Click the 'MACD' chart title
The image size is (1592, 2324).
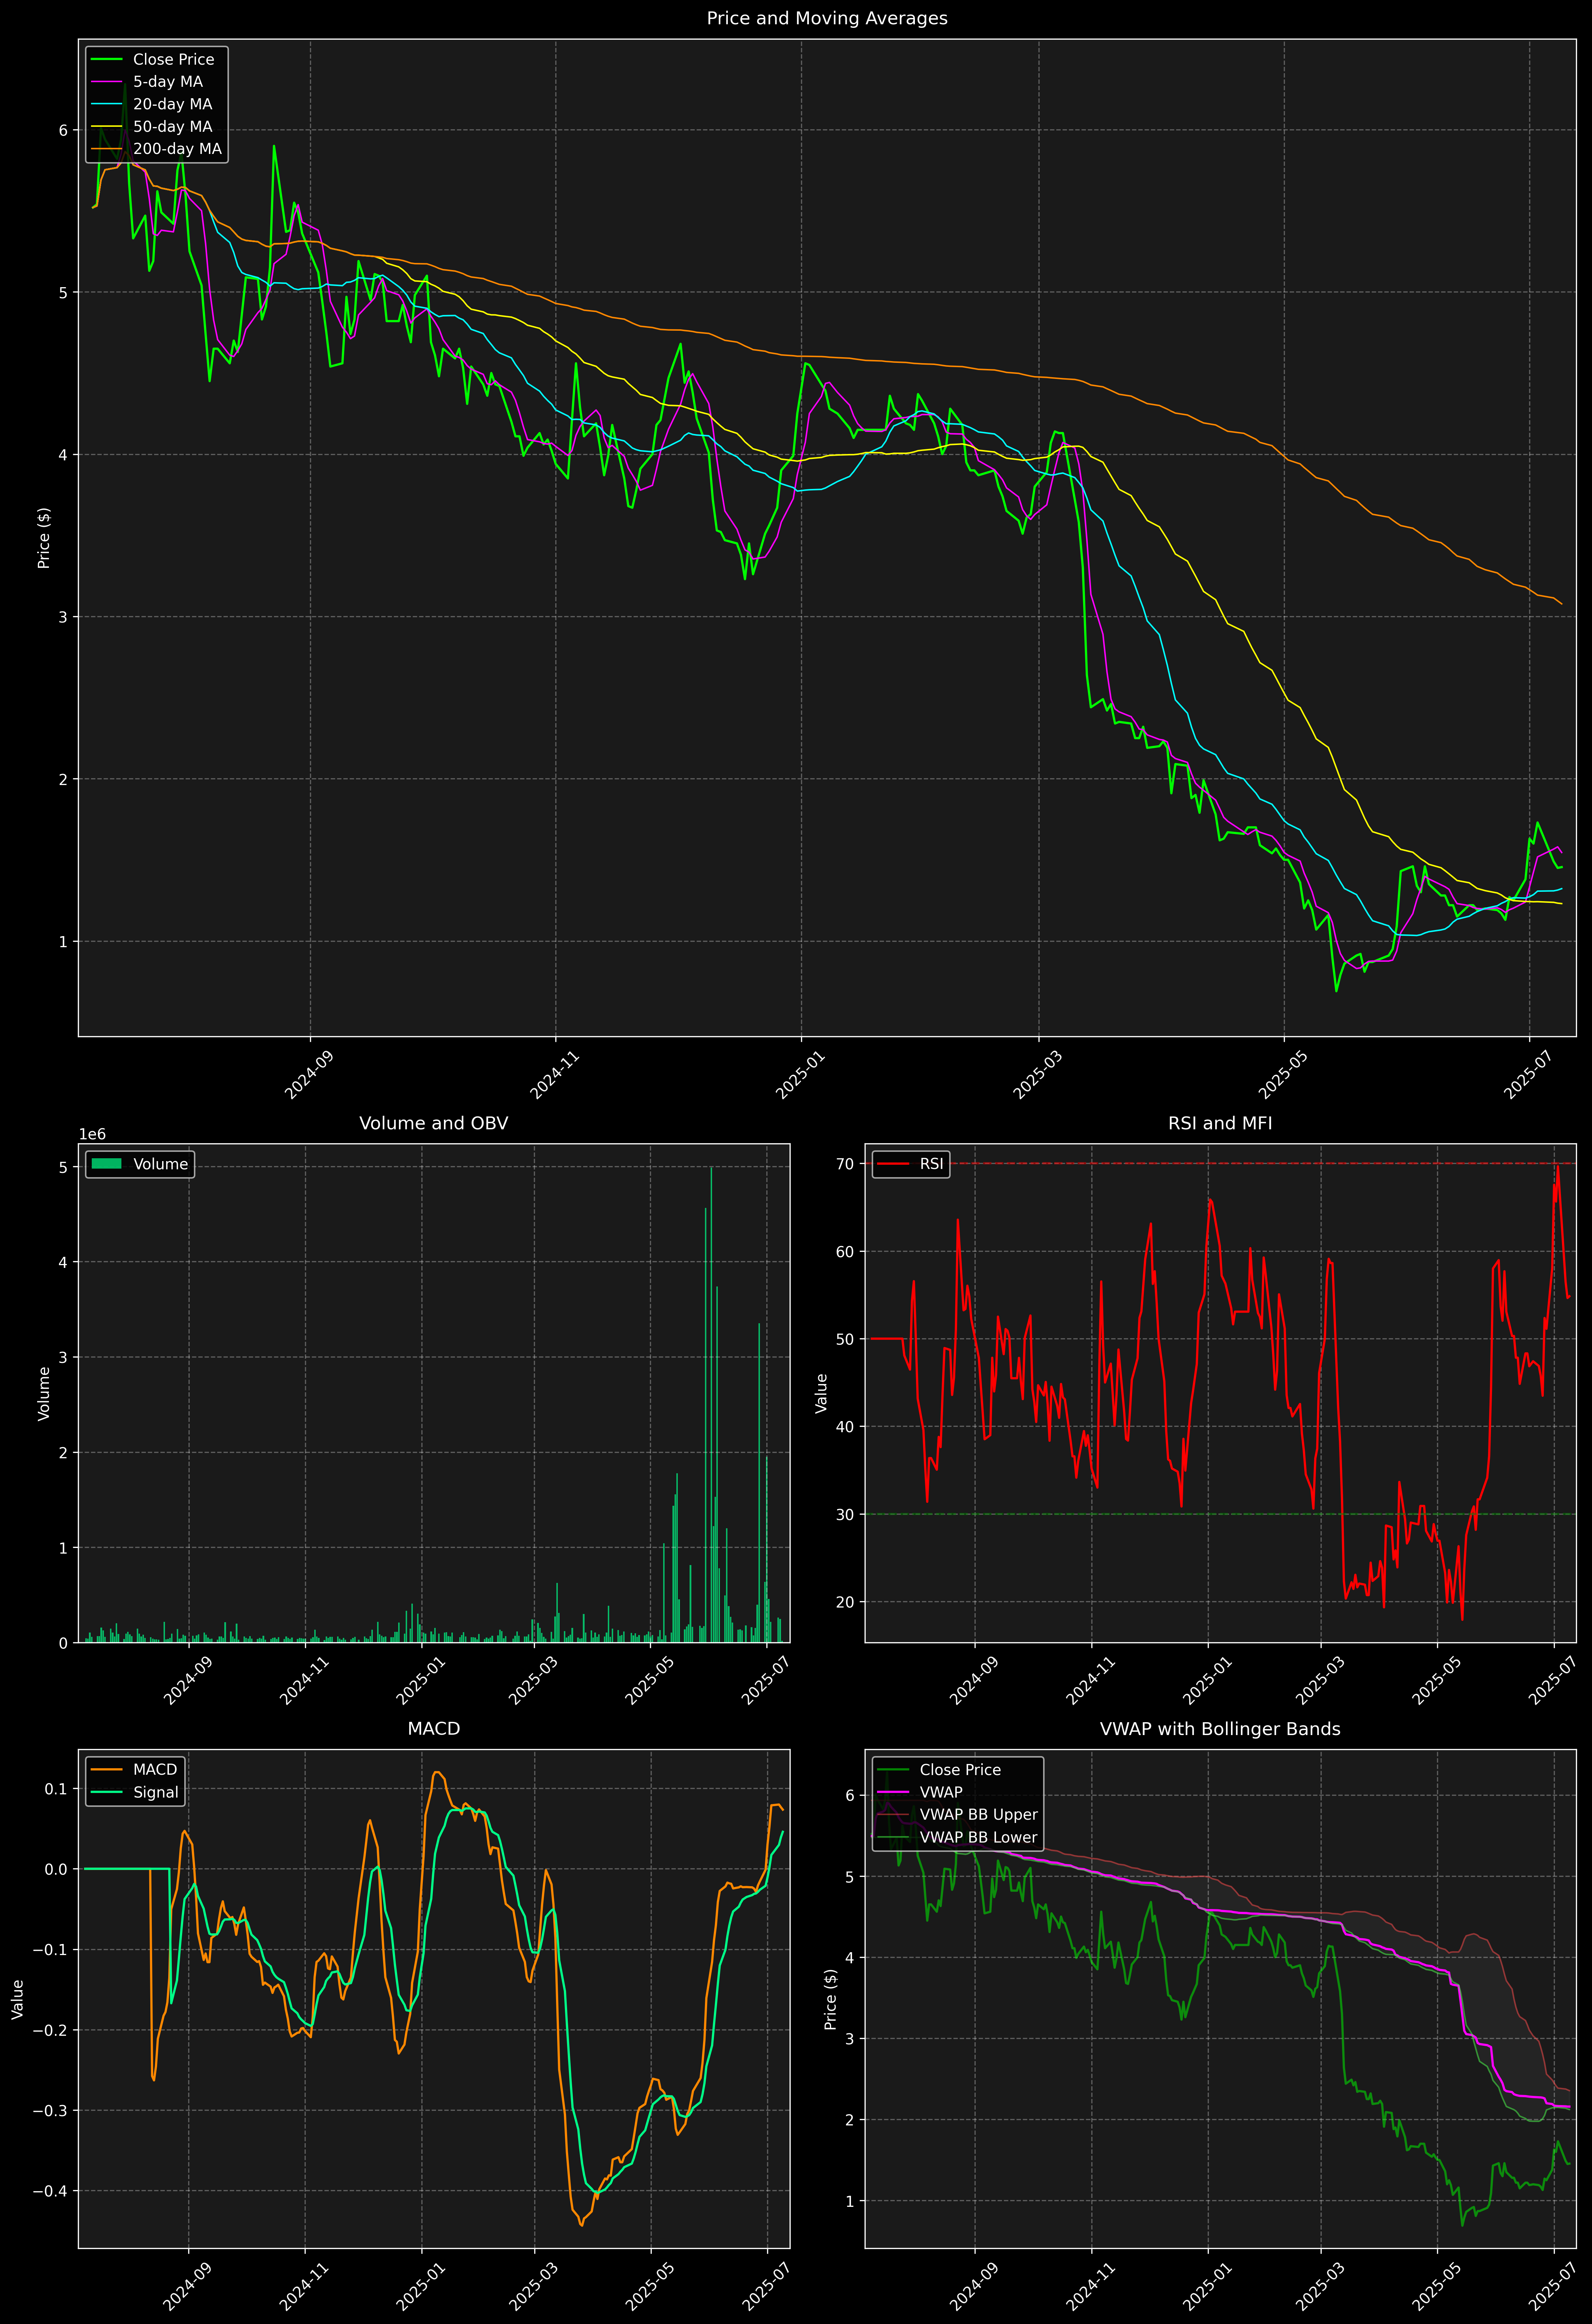[x=434, y=1729]
